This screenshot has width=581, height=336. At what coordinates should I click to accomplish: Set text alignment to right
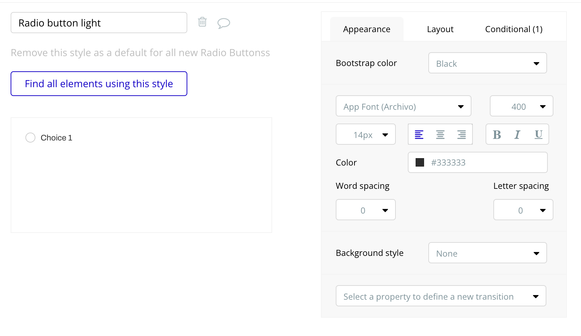462,134
